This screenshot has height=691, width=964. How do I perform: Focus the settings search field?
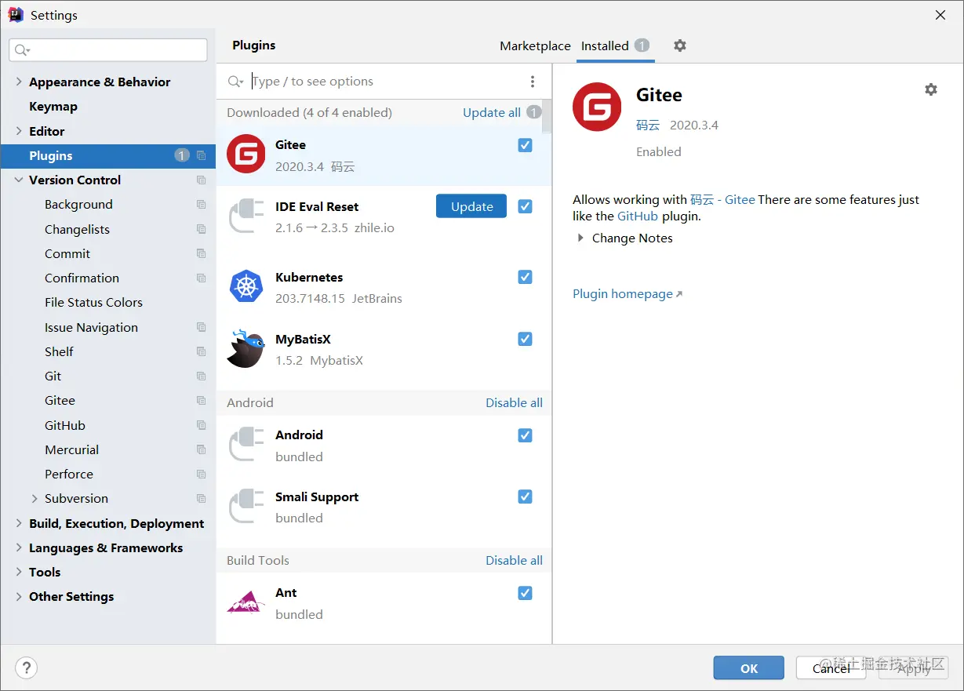click(108, 50)
